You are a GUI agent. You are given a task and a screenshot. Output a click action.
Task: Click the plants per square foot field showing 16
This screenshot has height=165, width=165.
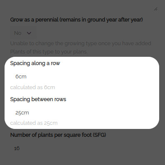(82, 148)
